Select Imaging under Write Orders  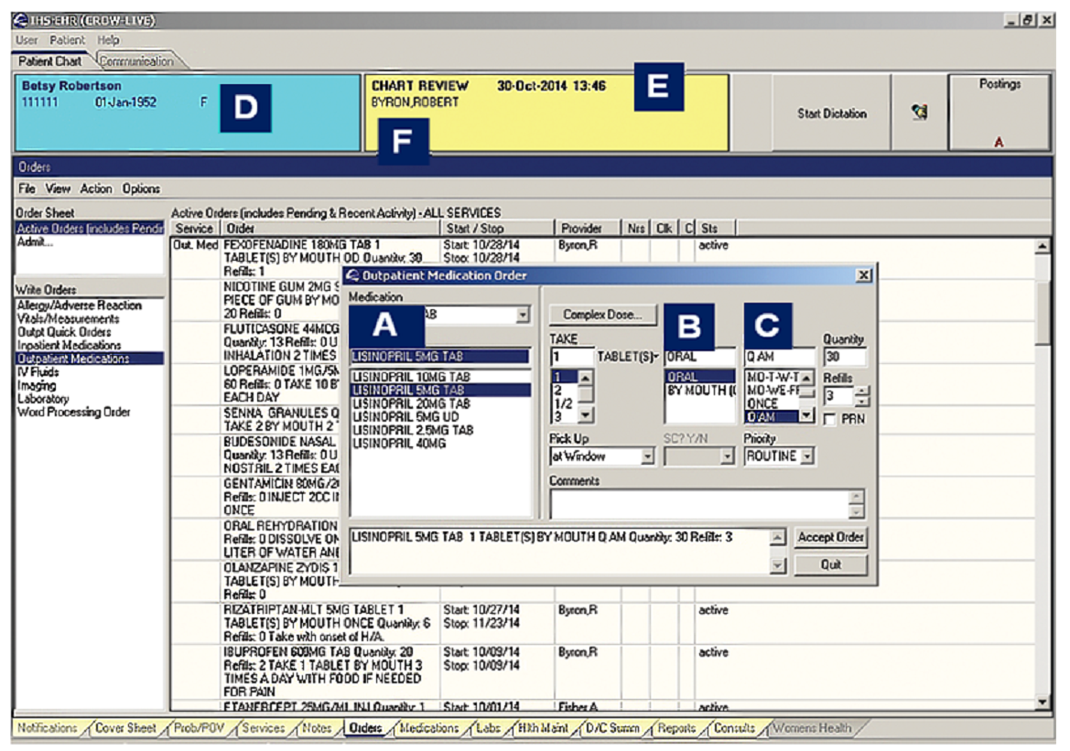point(37,385)
